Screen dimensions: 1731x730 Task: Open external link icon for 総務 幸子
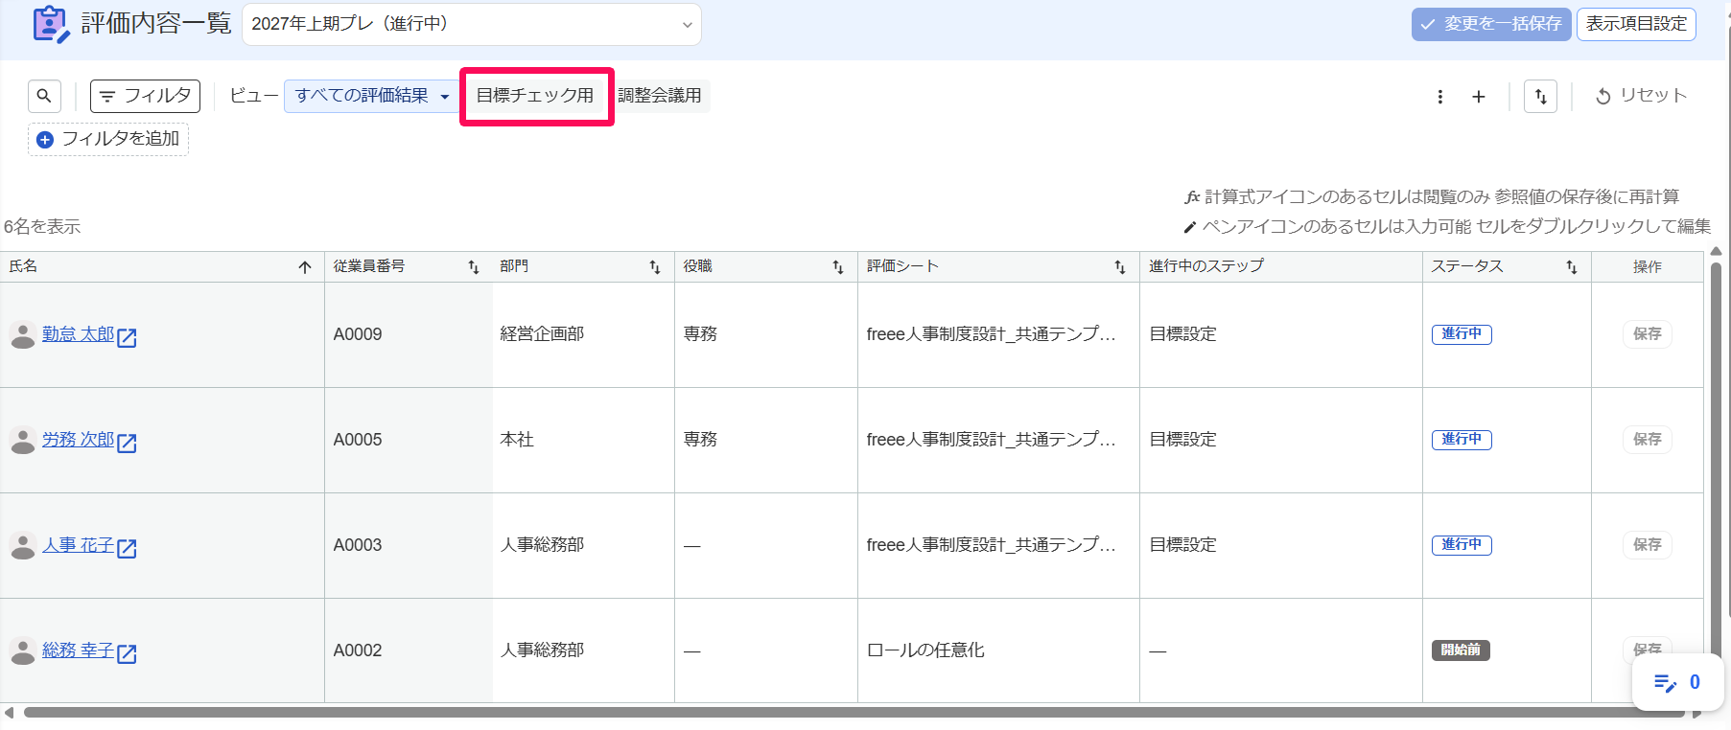127,653
